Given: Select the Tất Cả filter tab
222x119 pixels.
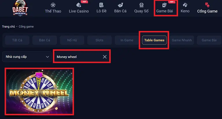Looking at the screenshot, I should pyautogui.click(x=17, y=40).
